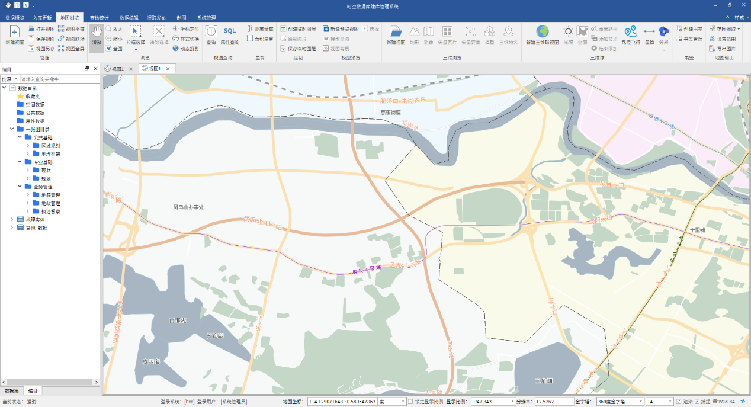Click the 放大 zoom in tool

click(114, 29)
